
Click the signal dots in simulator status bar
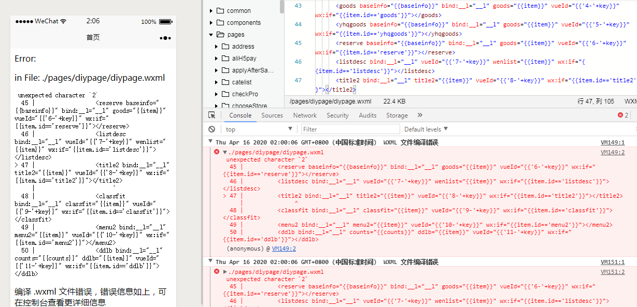(x=24, y=21)
